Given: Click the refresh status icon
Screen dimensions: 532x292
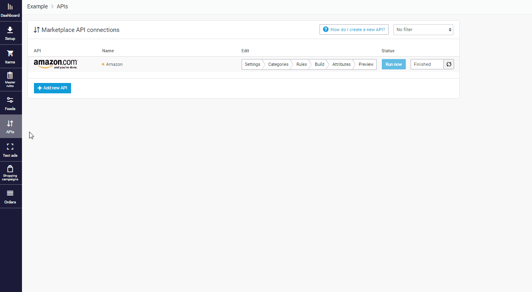Looking at the screenshot, I should 449,64.
